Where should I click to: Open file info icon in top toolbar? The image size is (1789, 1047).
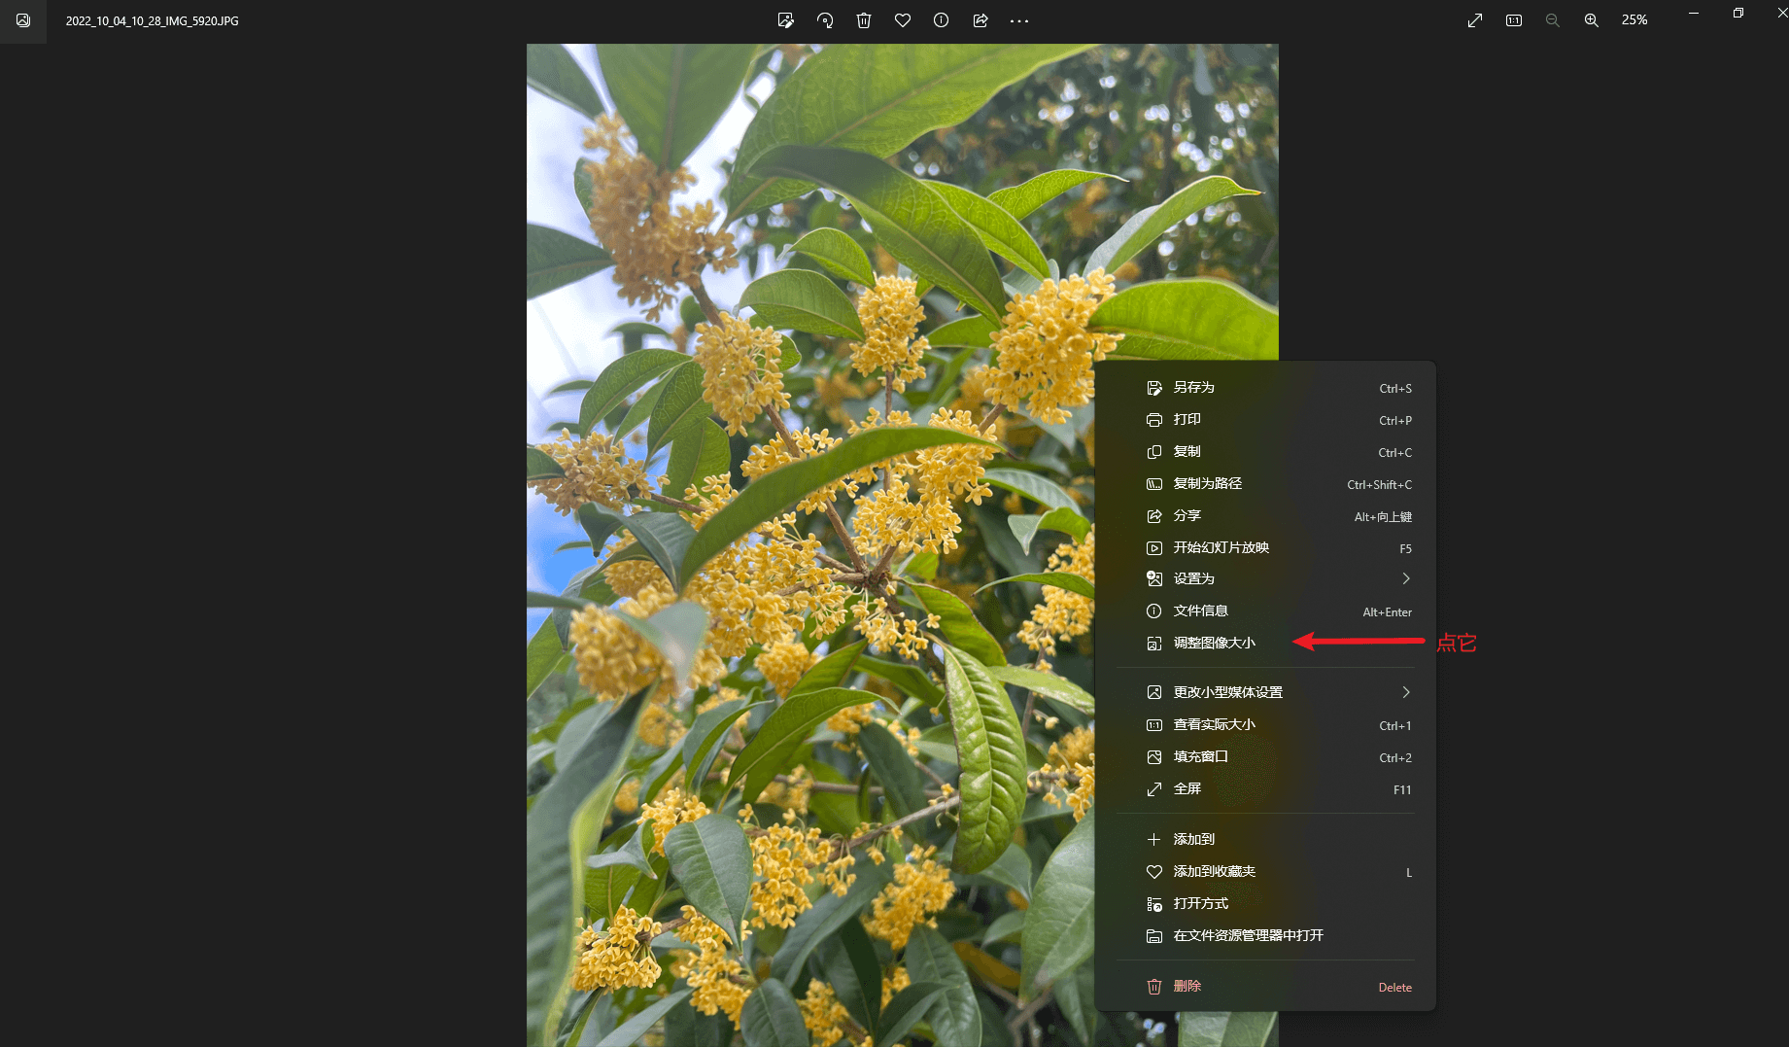coord(942,20)
